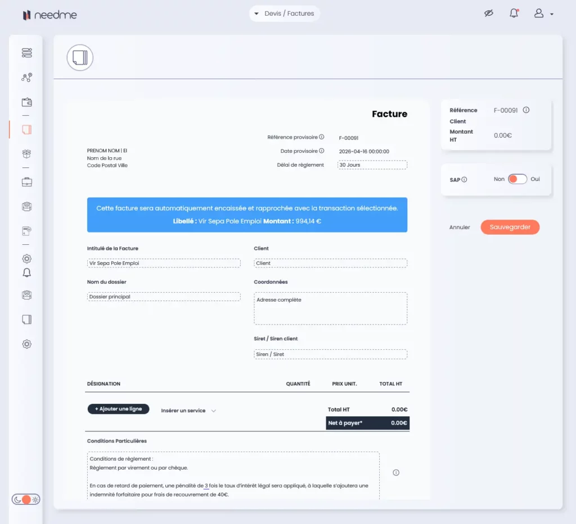Click the info icon beside Référence provisoire

click(322, 137)
